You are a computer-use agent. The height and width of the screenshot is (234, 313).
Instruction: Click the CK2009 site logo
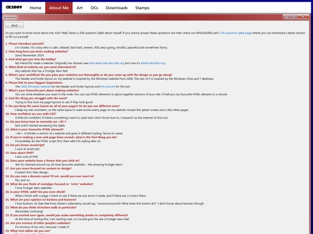tap(14, 8)
